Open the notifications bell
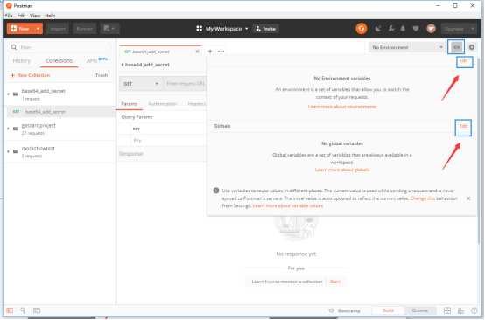 (403, 29)
